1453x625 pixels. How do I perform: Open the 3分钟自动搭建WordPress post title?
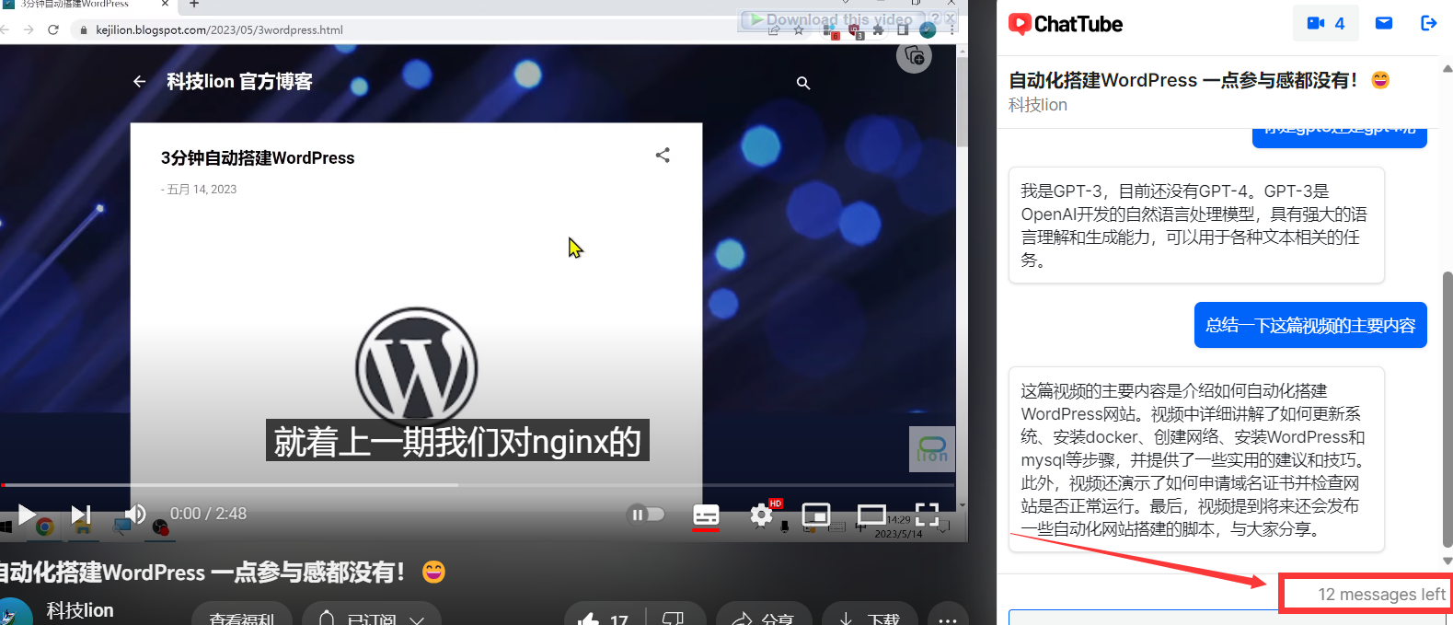point(258,157)
